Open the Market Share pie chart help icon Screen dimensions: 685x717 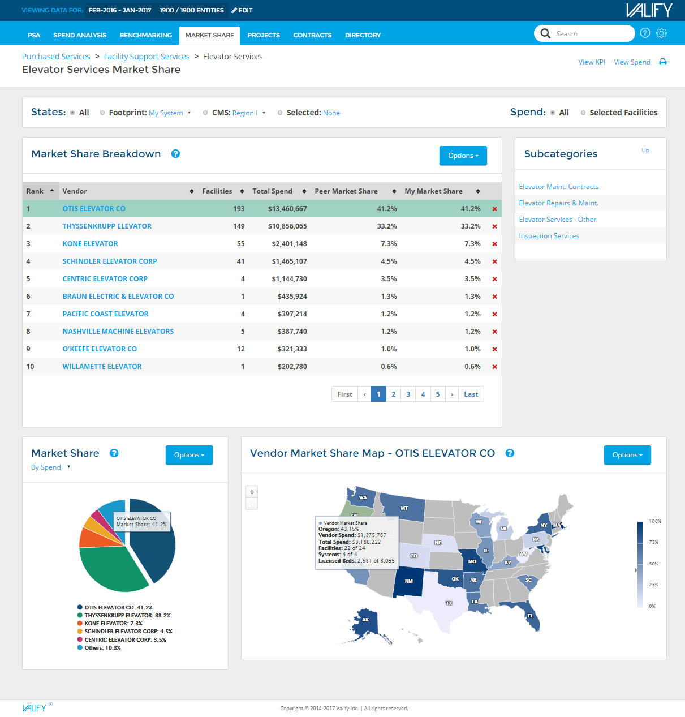[114, 453]
